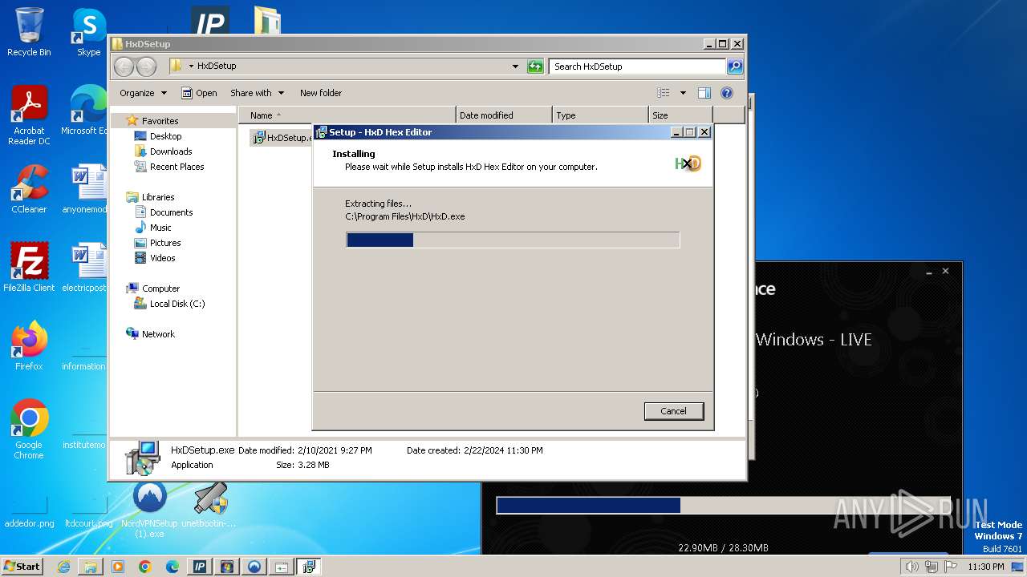Click the HxD installation progress bar
This screenshot has width=1027, height=577.
click(513, 240)
